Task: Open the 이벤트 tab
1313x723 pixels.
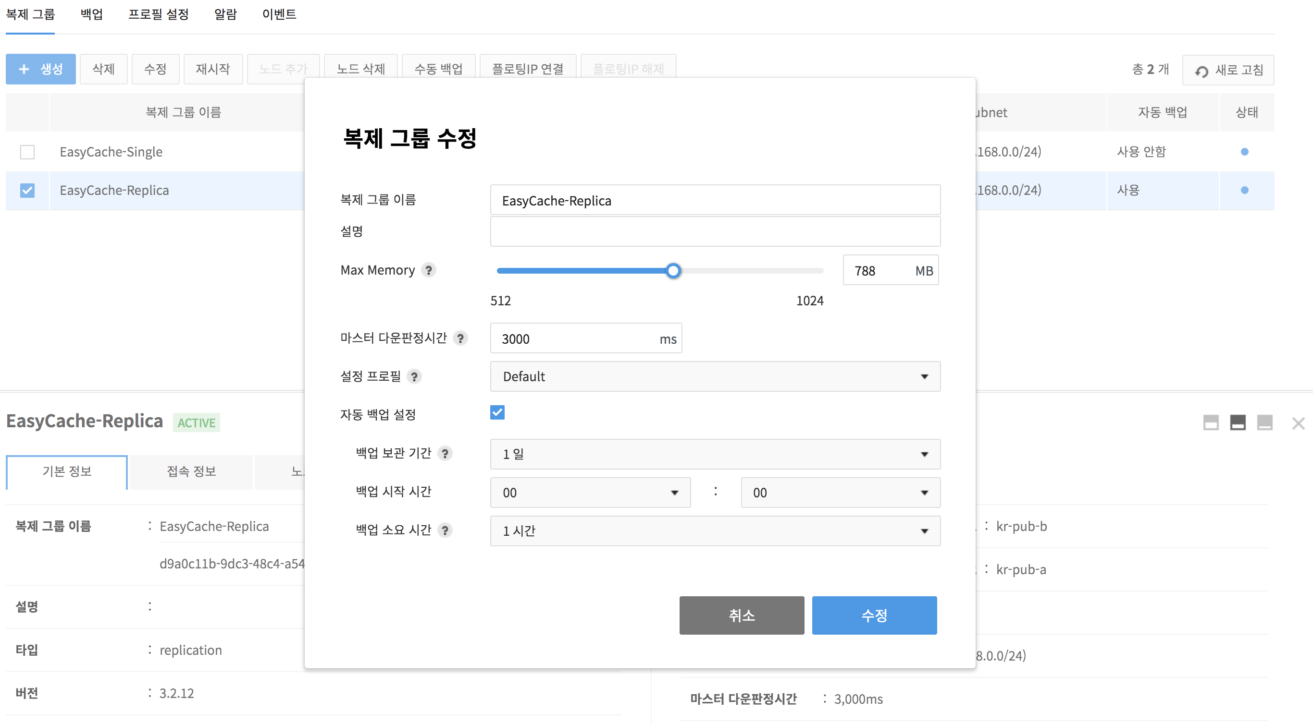Action: click(x=279, y=14)
